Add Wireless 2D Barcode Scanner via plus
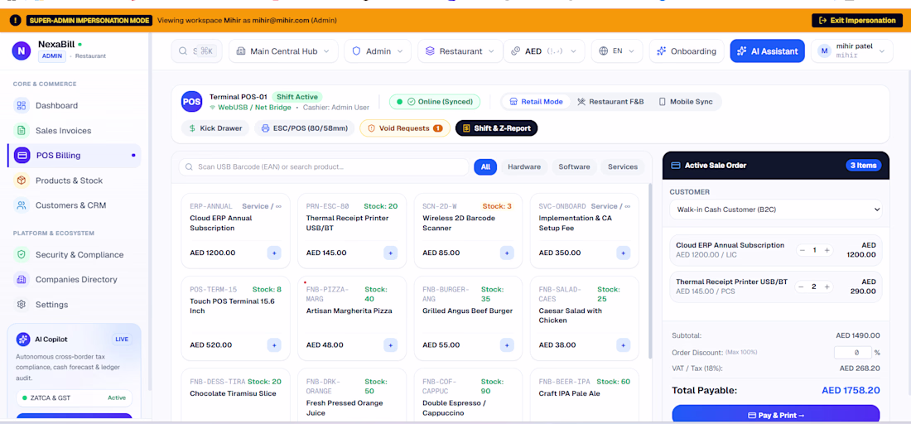The image size is (911, 424). [507, 253]
